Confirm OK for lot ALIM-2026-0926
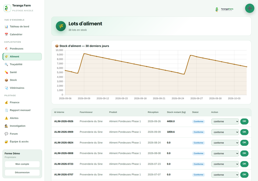Image resolution: width=258 pixels, height=181 pixels. (x=244, y=121)
